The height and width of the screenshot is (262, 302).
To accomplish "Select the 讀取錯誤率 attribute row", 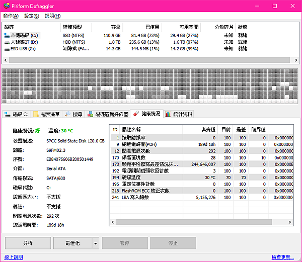I will point(202,138).
